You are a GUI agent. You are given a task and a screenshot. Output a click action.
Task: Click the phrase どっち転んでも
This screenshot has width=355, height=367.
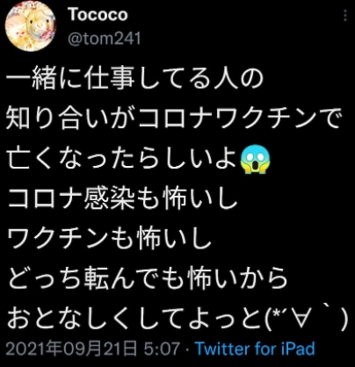point(96,278)
